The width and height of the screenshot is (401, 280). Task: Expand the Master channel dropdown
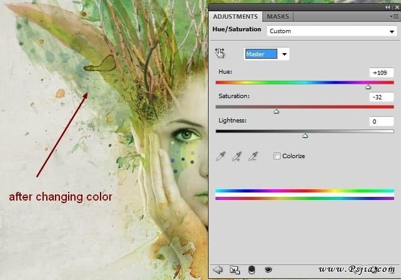pyautogui.click(x=267, y=54)
